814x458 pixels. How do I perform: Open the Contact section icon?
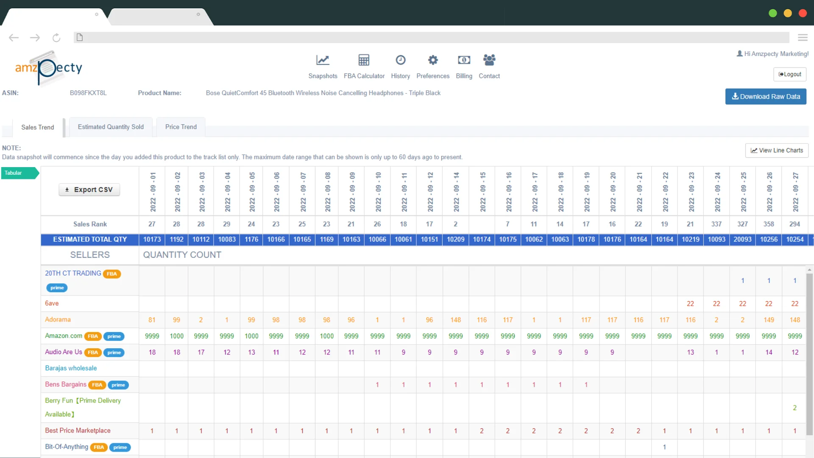(489, 60)
